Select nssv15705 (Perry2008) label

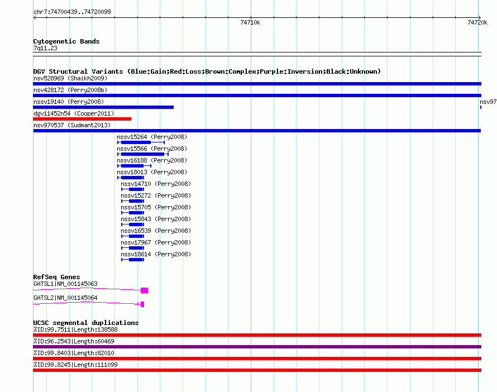coord(156,207)
